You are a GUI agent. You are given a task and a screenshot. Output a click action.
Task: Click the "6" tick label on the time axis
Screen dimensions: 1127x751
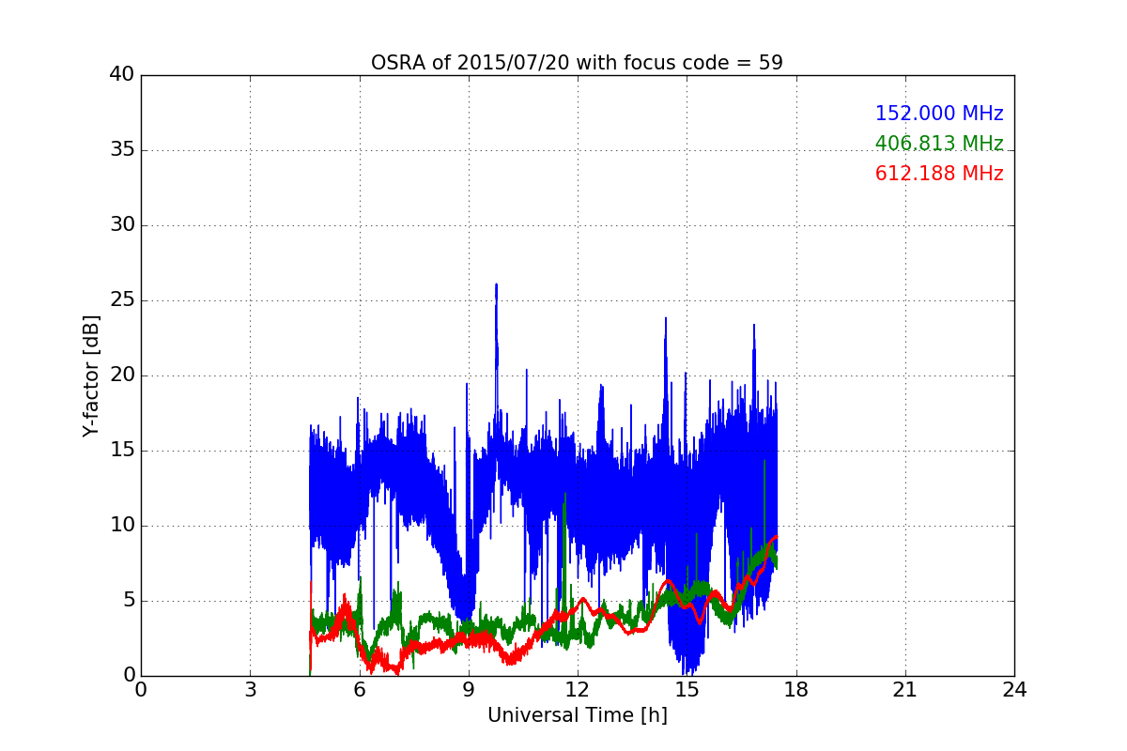click(x=359, y=690)
